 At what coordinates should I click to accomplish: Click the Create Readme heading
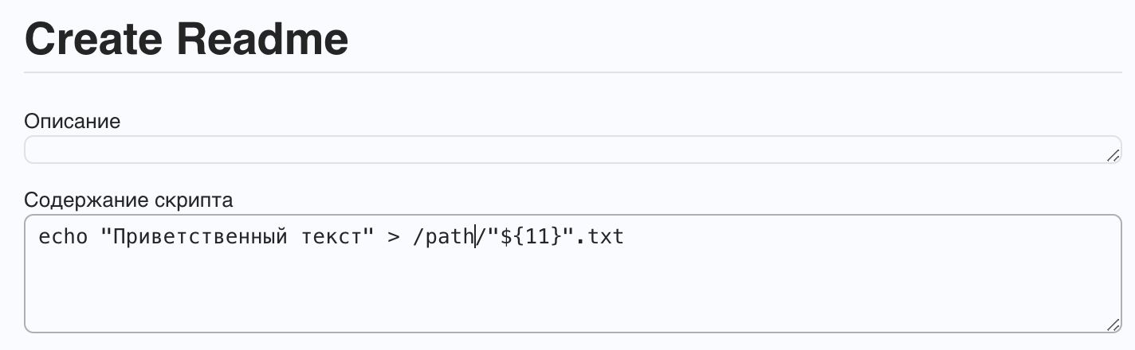[x=187, y=38]
